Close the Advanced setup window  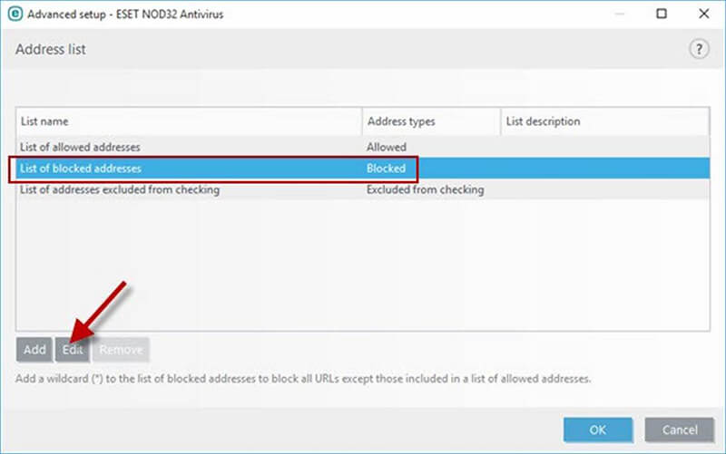click(x=704, y=14)
